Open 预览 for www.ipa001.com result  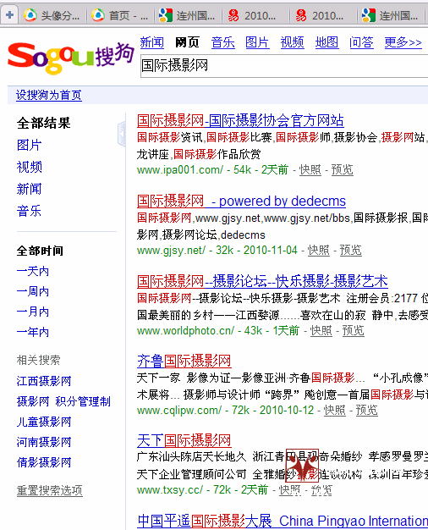[343, 169]
